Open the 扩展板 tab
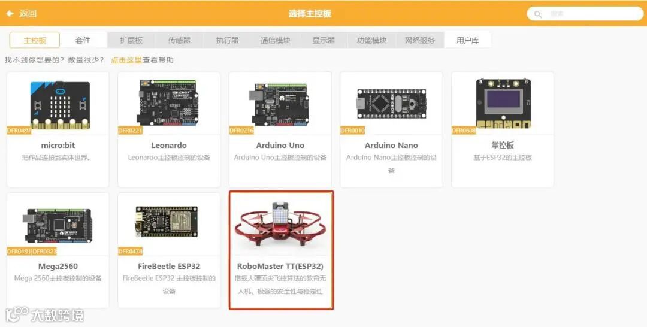Image resolution: width=647 pixels, height=327 pixels. tap(131, 40)
